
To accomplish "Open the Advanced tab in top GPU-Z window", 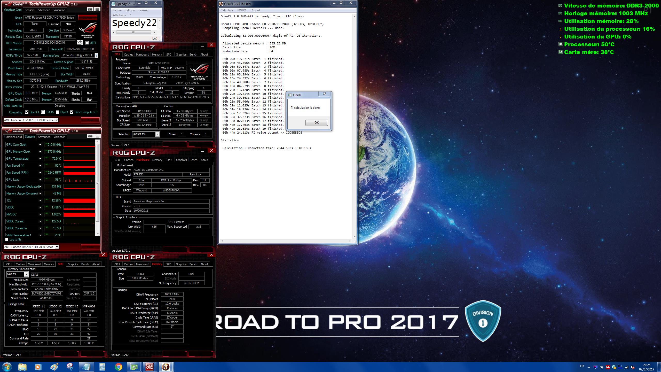I will (x=44, y=10).
